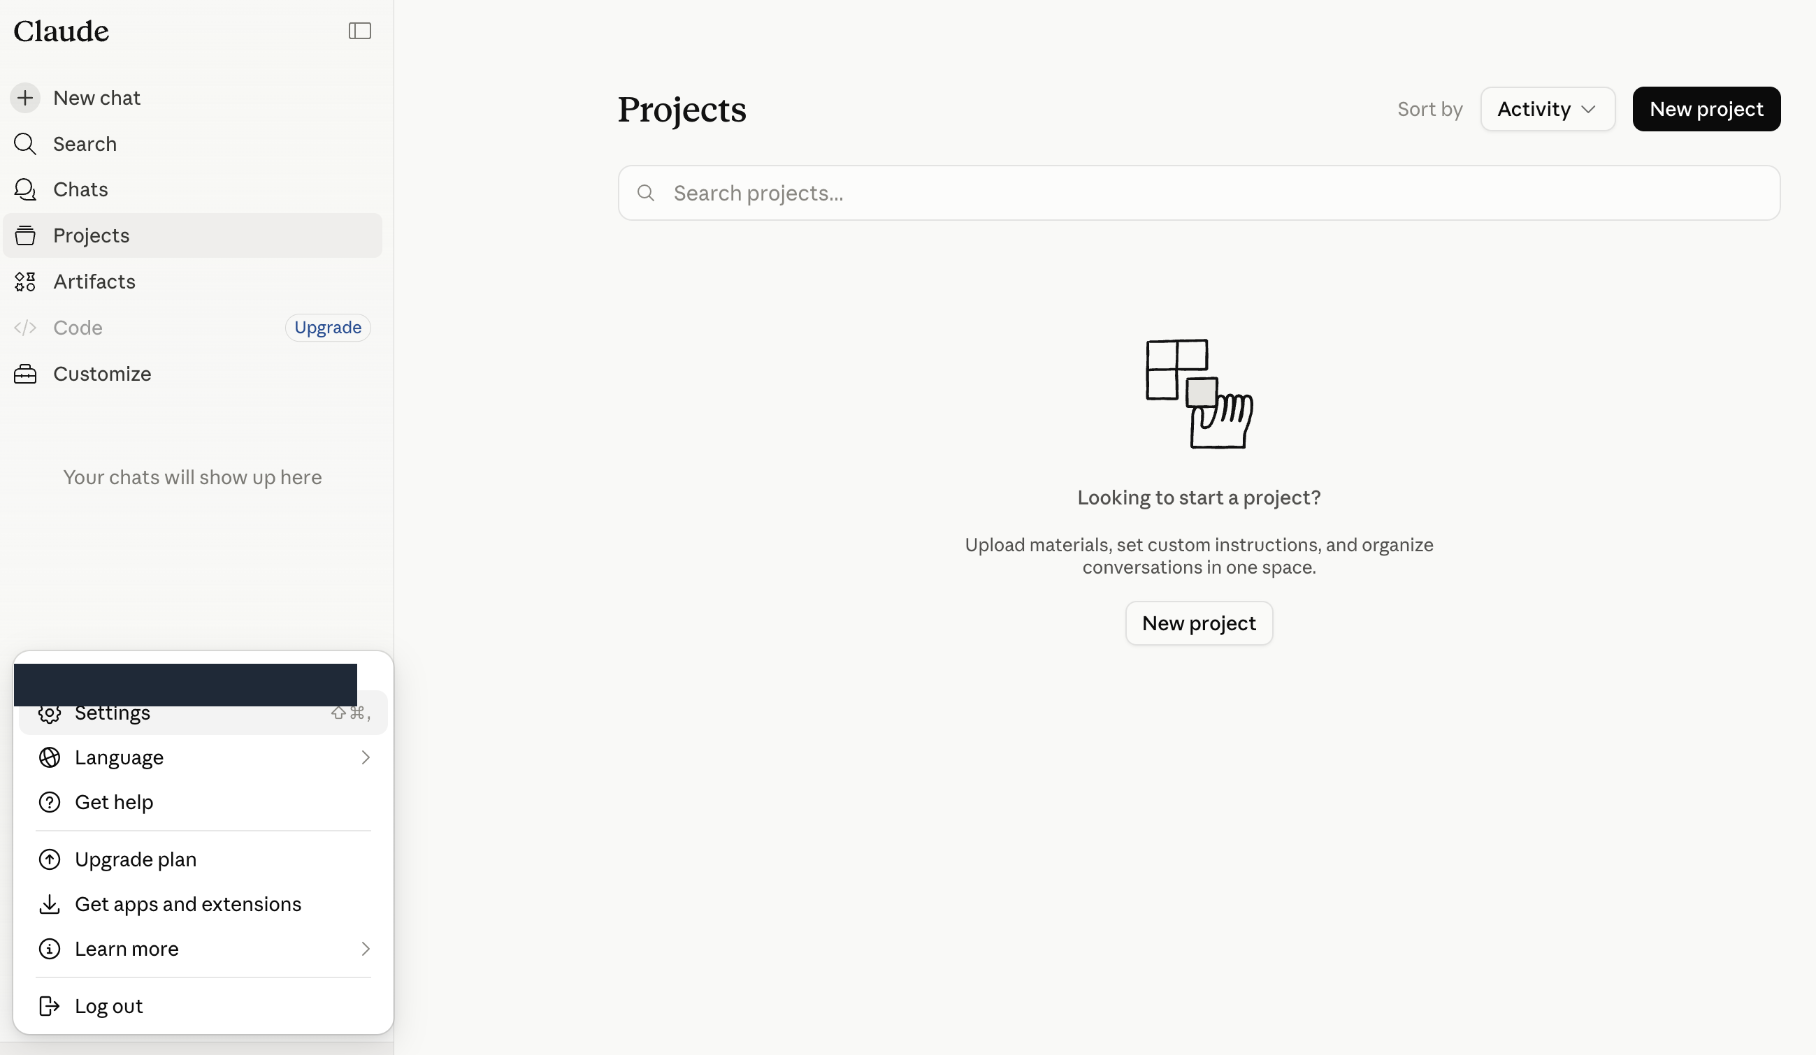1816x1055 pixels.
Task: Click the gear icon for Settings
Action: click(49, 713)
